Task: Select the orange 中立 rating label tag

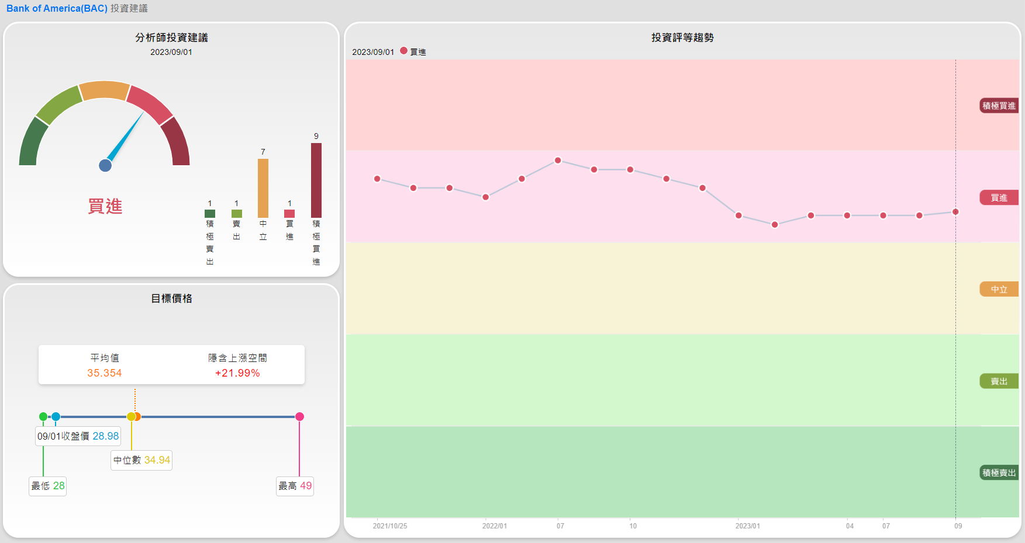Action: click(999, 290)
